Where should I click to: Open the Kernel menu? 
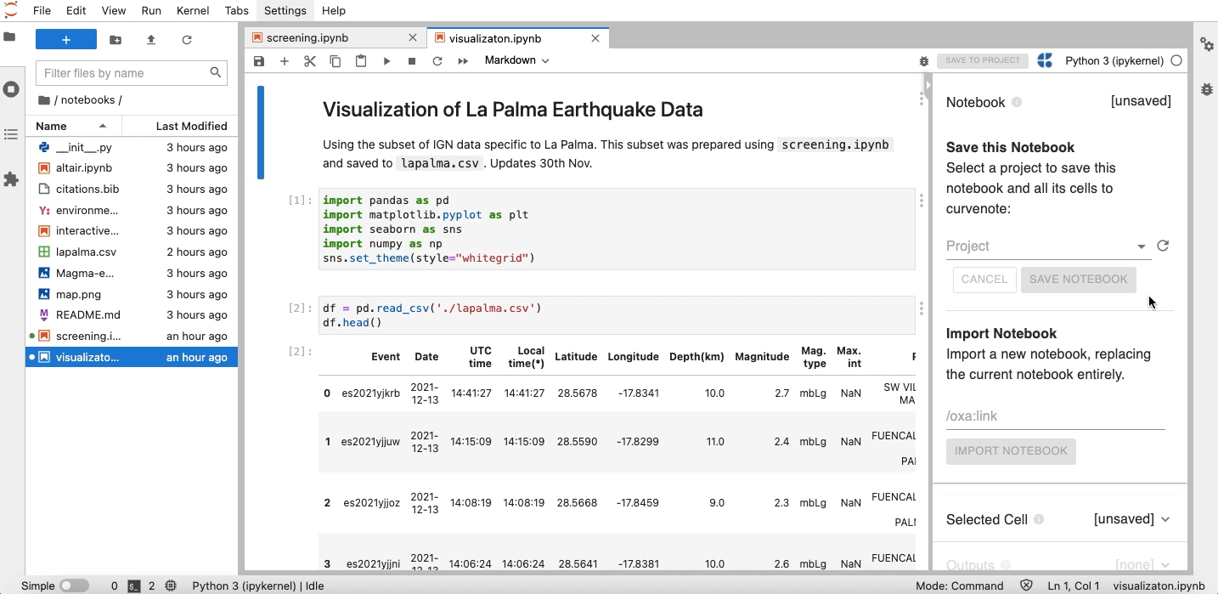click(x=193, y=10)
